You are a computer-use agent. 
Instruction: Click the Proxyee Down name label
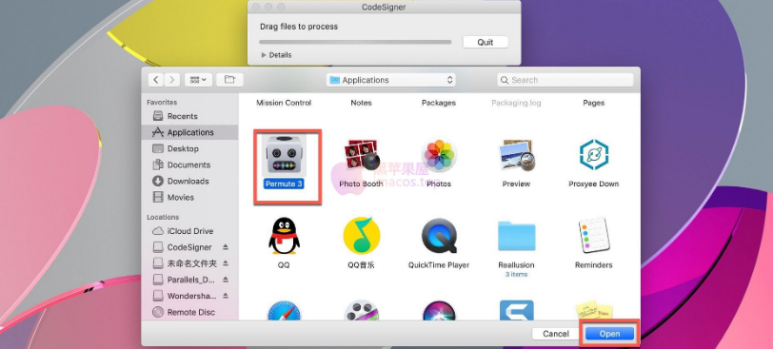594,184
